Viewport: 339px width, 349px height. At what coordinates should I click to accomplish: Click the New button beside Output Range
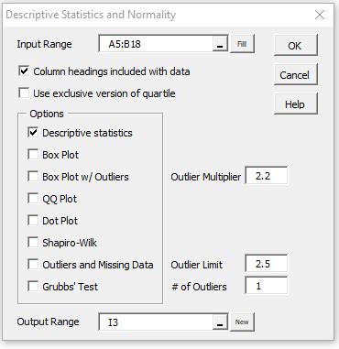click(x=242, y=322)
